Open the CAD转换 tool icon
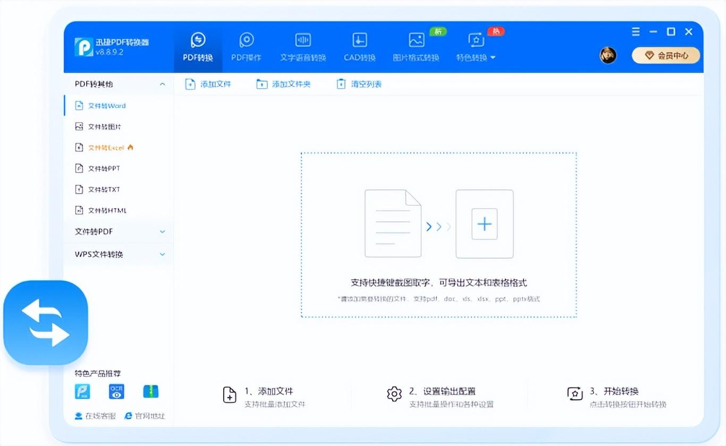726x446 pixels. [x=360, y=40]
